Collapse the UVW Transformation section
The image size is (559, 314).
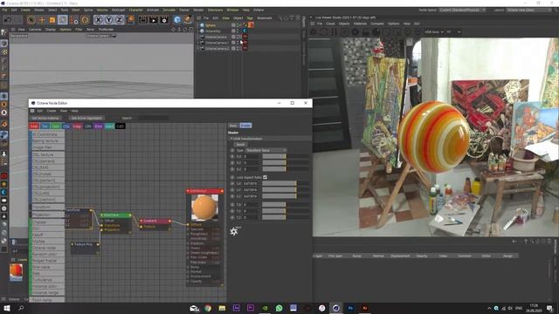[x=231, y=139]
